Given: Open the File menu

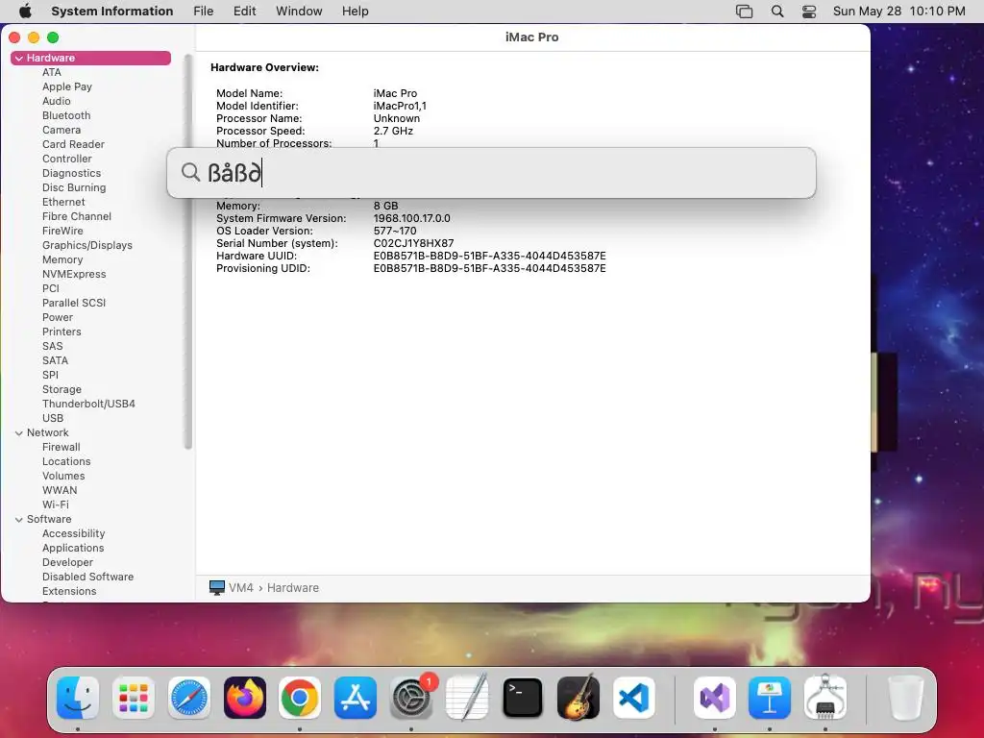Looking at the screenshot, I should (204, 12).
